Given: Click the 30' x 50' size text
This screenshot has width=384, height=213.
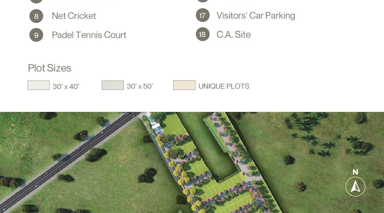Looking at the screenshot, I should pyautogui.click(x=140, y=86).
